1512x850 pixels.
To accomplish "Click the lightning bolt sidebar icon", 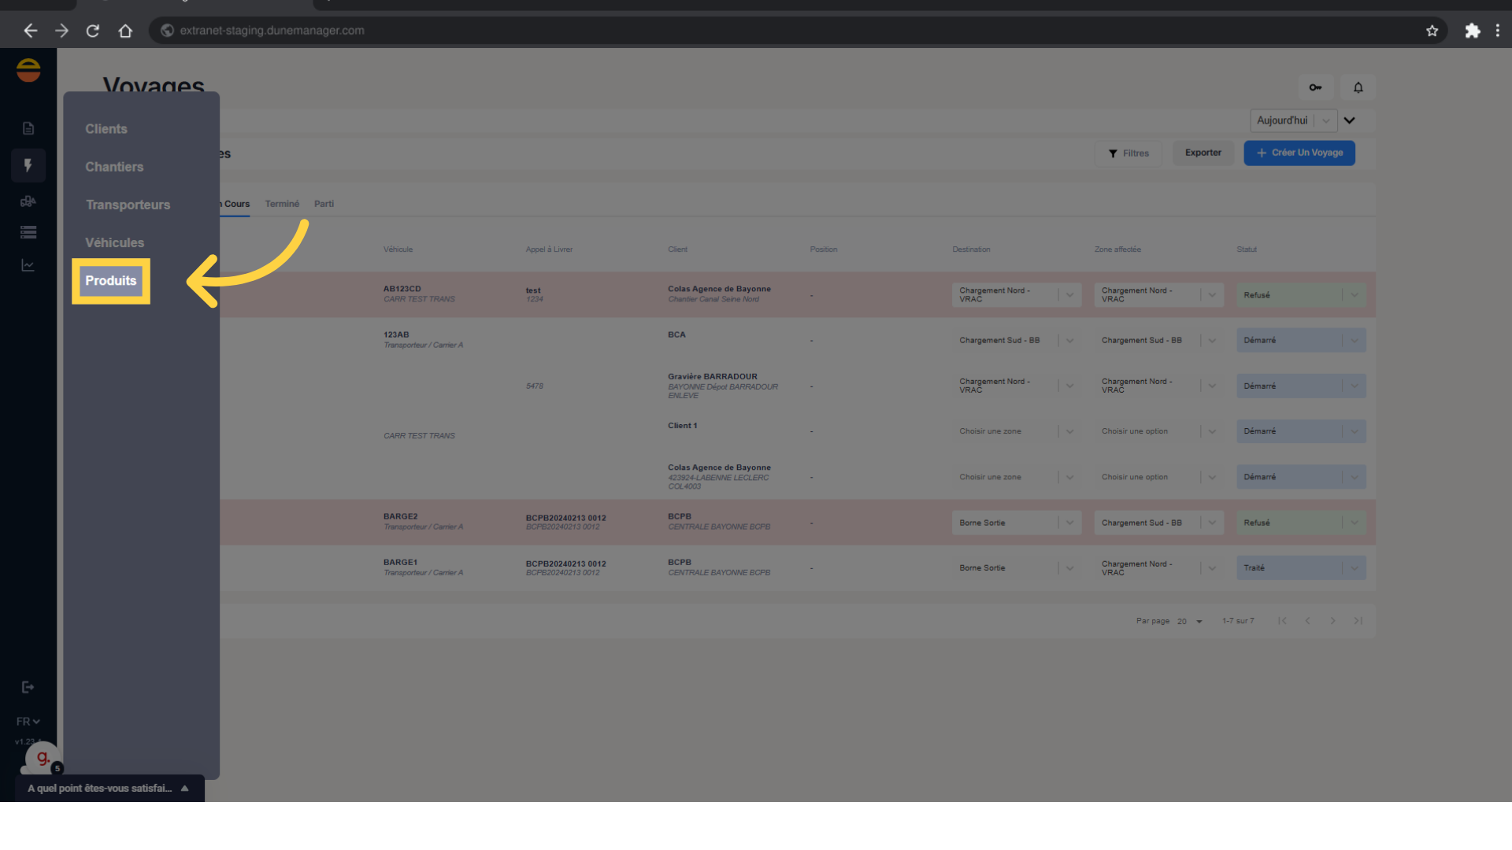I will [x=28, y=165].
